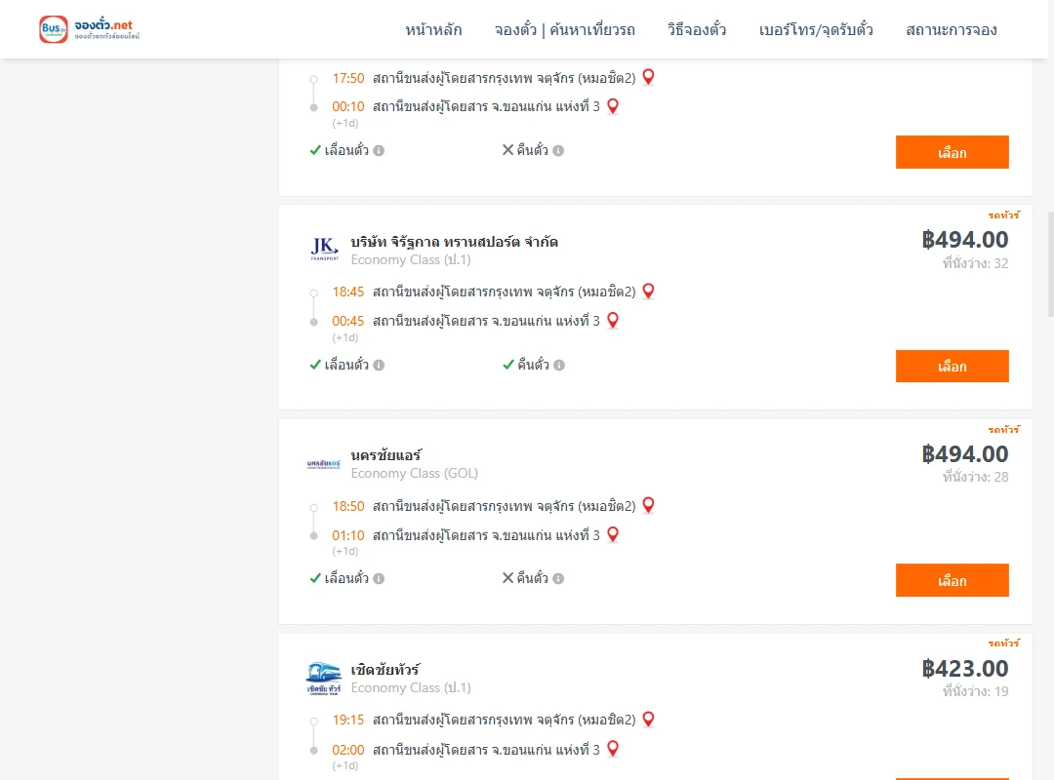Show the 18:45 departure station map pin
Viewport: 1054px width, 780px height.
tap(649, 291)
